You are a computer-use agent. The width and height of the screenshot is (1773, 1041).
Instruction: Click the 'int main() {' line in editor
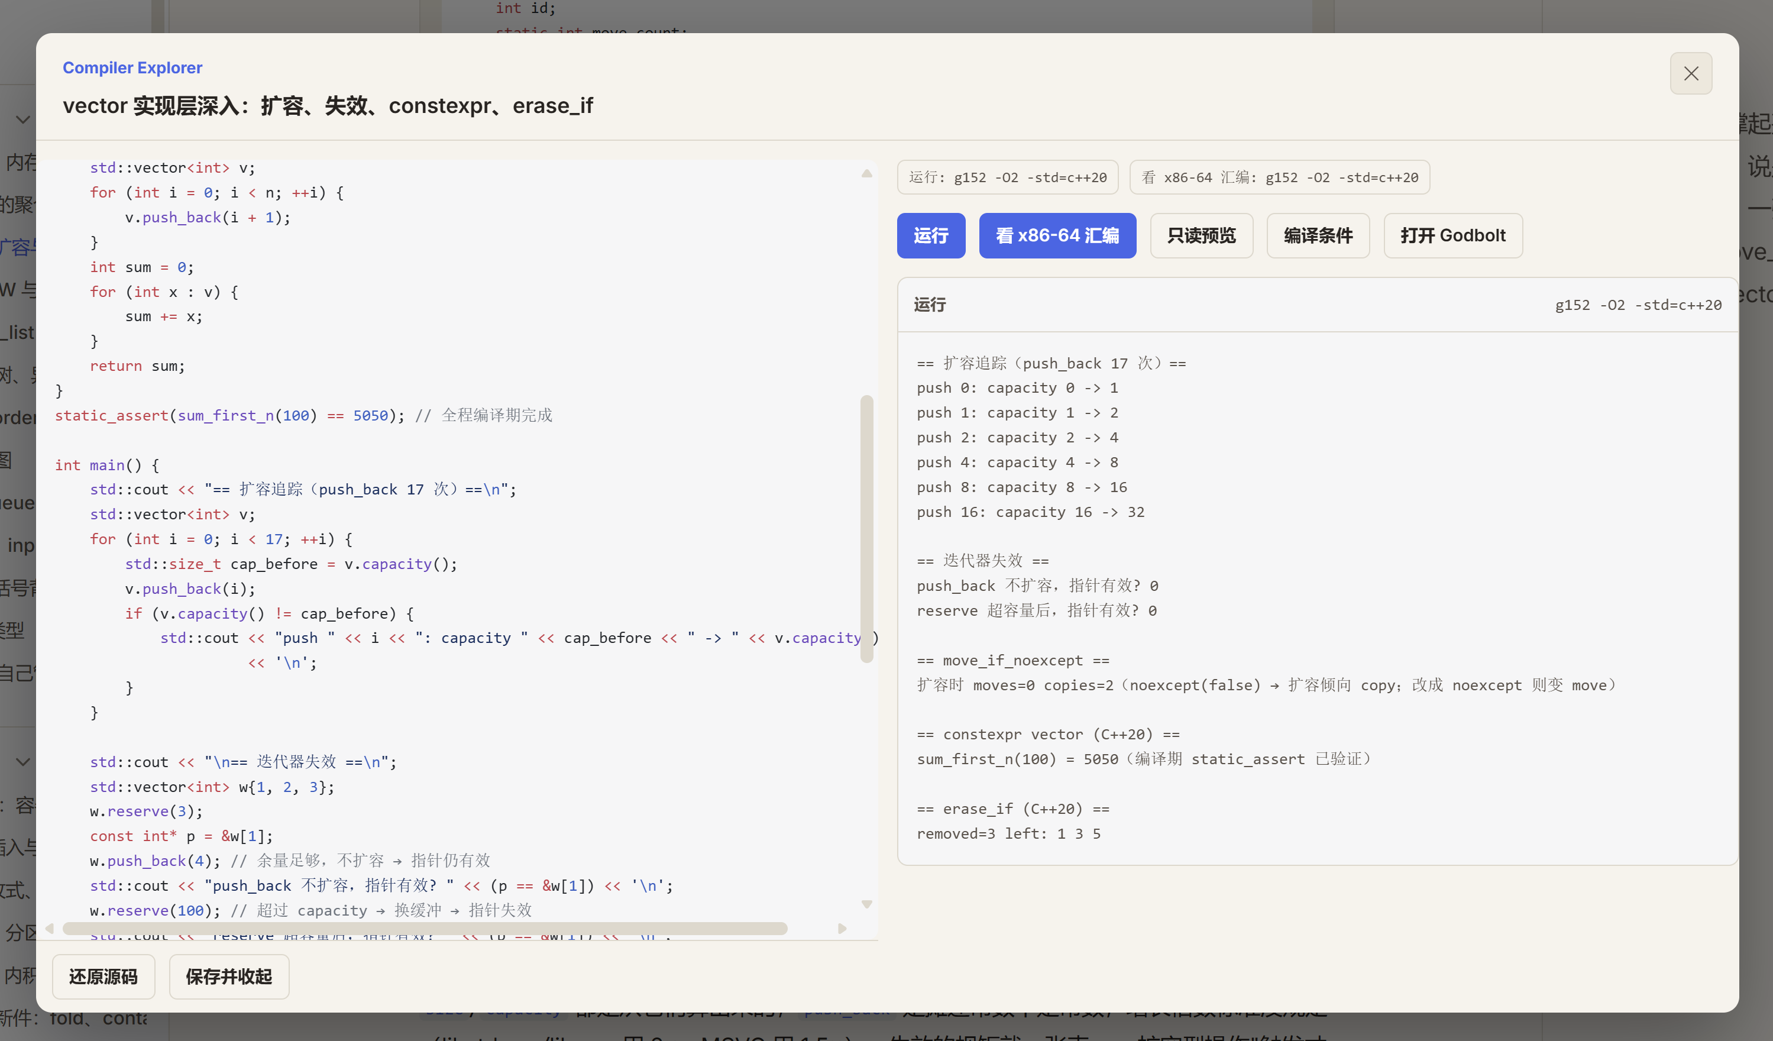[107, 465]
